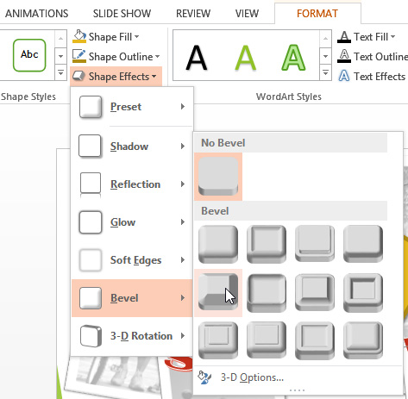This screenshot has width=408, height=399.
Task: Click the Shape Fill paint bucket icon
Action: pos(79,36)
